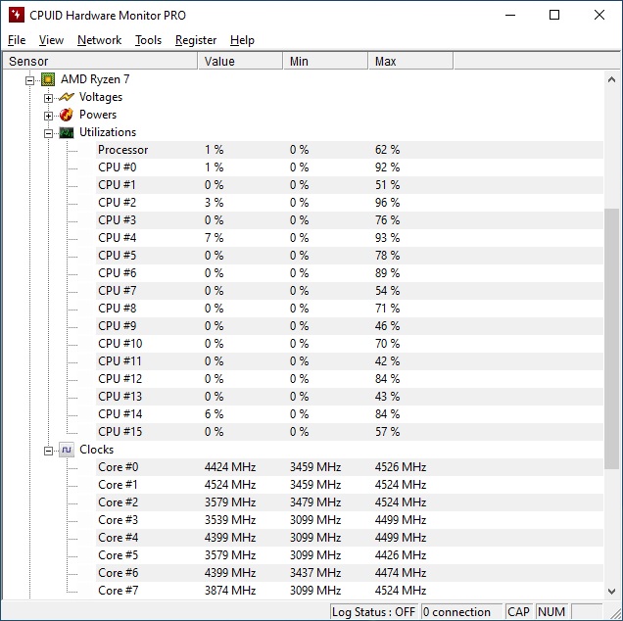Select the Voltages tree label
The image size is (623, 621).
click(x=101, y=97)
